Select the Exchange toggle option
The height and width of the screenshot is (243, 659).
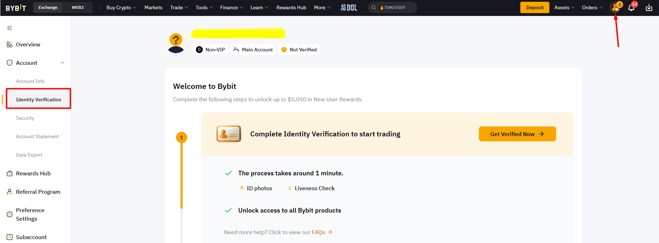point(48,7)
